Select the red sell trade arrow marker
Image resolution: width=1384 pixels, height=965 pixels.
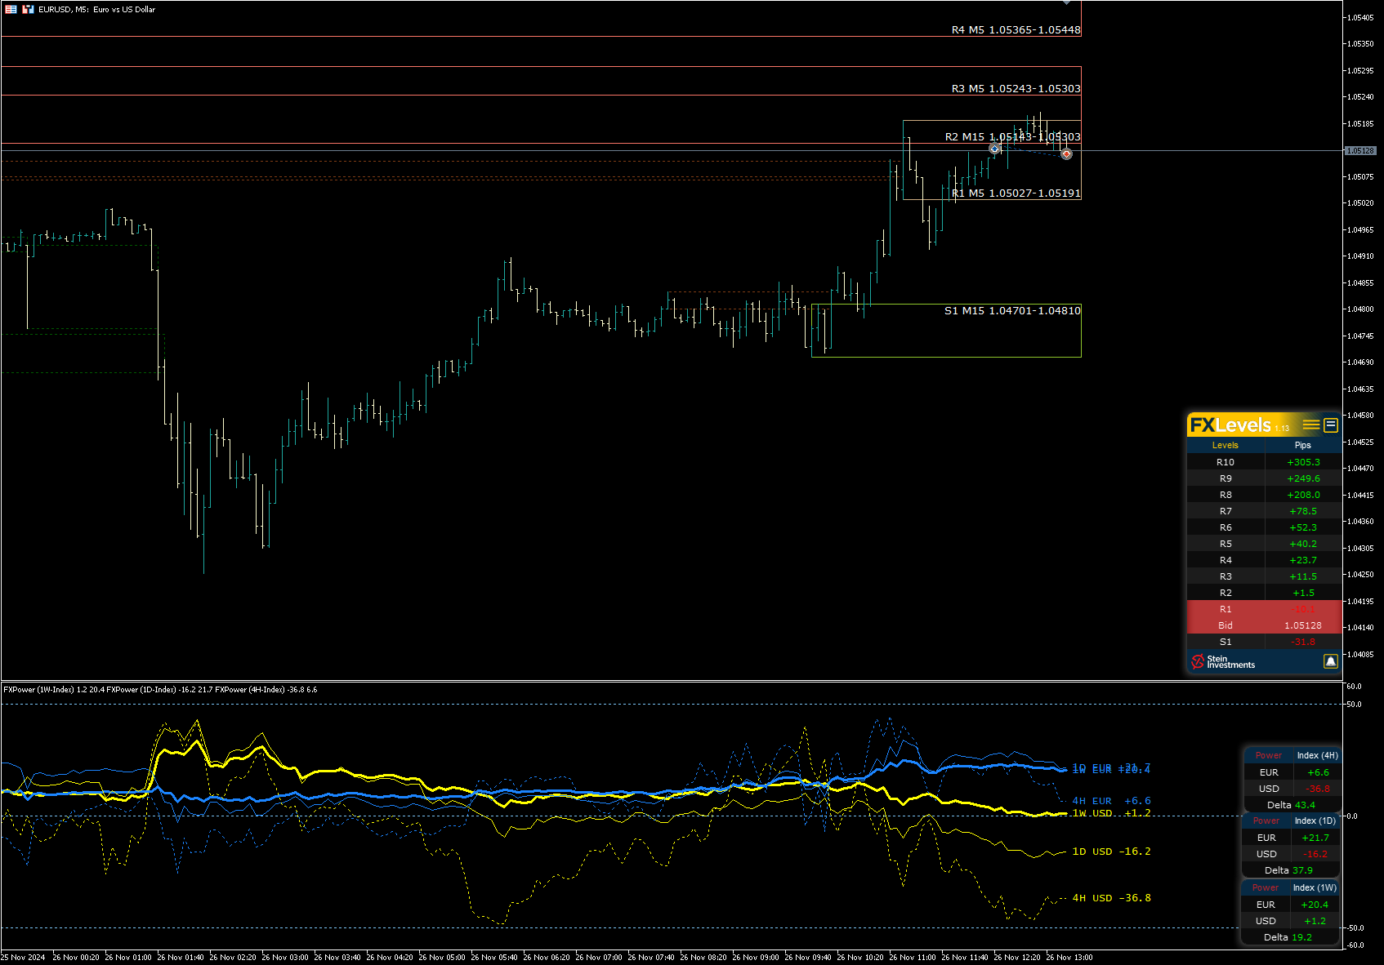click(x=1066, y=153)
